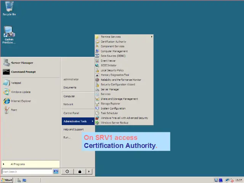The width and height of the screenshot is (244, 183).
Task: Click the submenu icon for Server Manager in Administrative Tools
Action: tap(97, 90)
